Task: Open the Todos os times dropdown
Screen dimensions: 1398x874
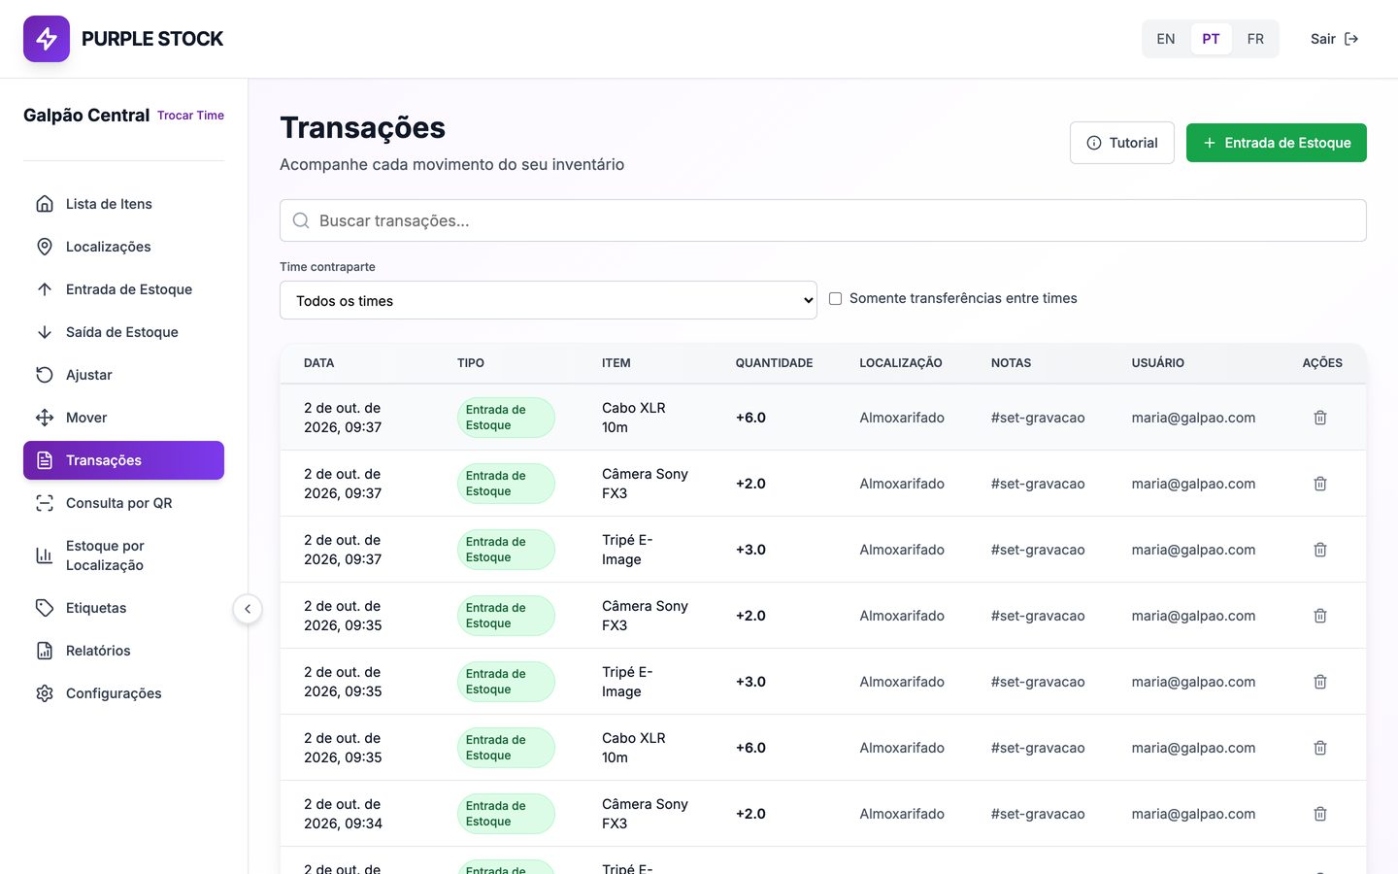Action: pos(549,300)
